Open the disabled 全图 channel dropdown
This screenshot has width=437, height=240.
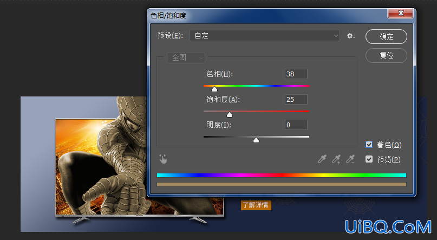tap(186, 58)
